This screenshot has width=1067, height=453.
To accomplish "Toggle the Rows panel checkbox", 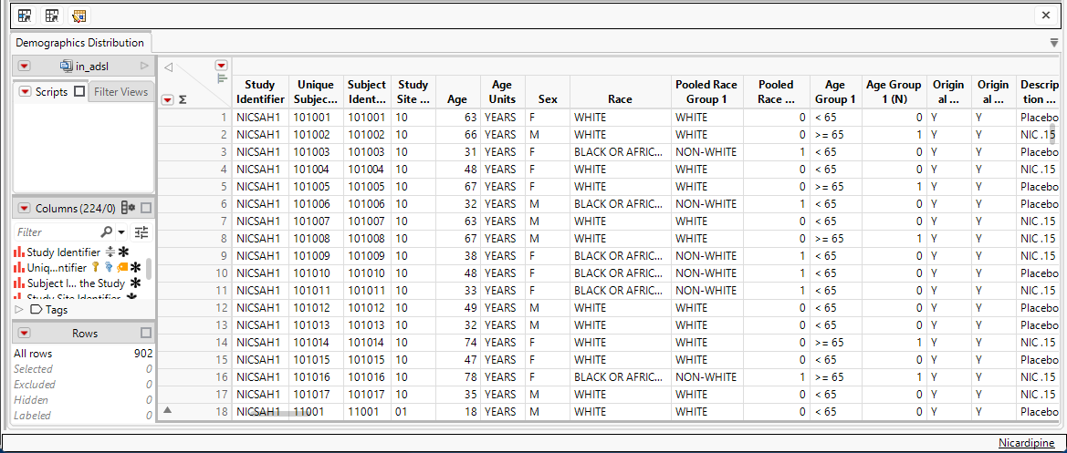I will 146,334.
